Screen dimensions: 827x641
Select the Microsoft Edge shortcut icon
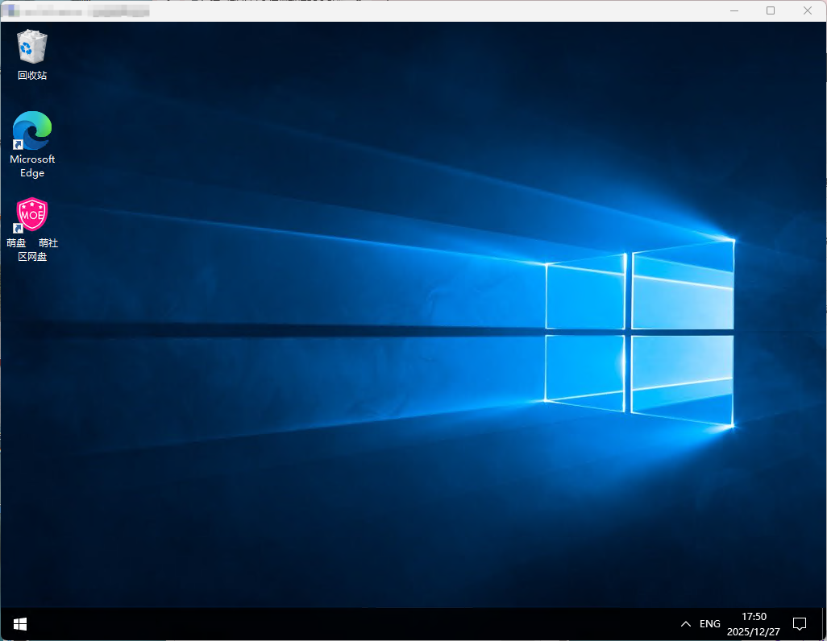click(x=32, y=130)
